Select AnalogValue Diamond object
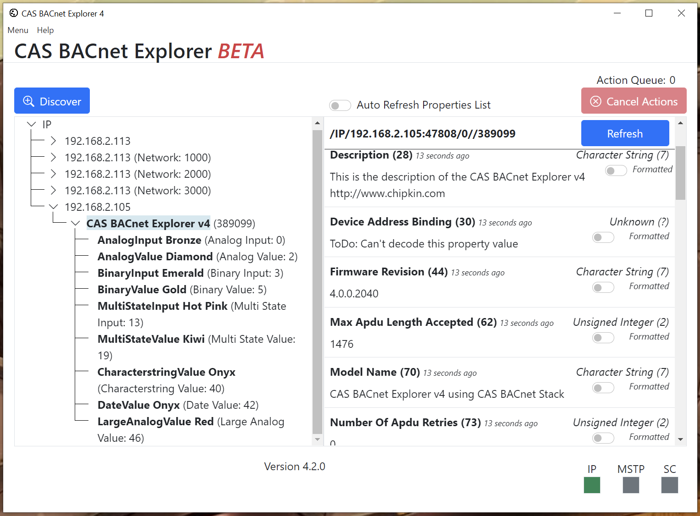700x516 pixels. click(x=198, y=257)
